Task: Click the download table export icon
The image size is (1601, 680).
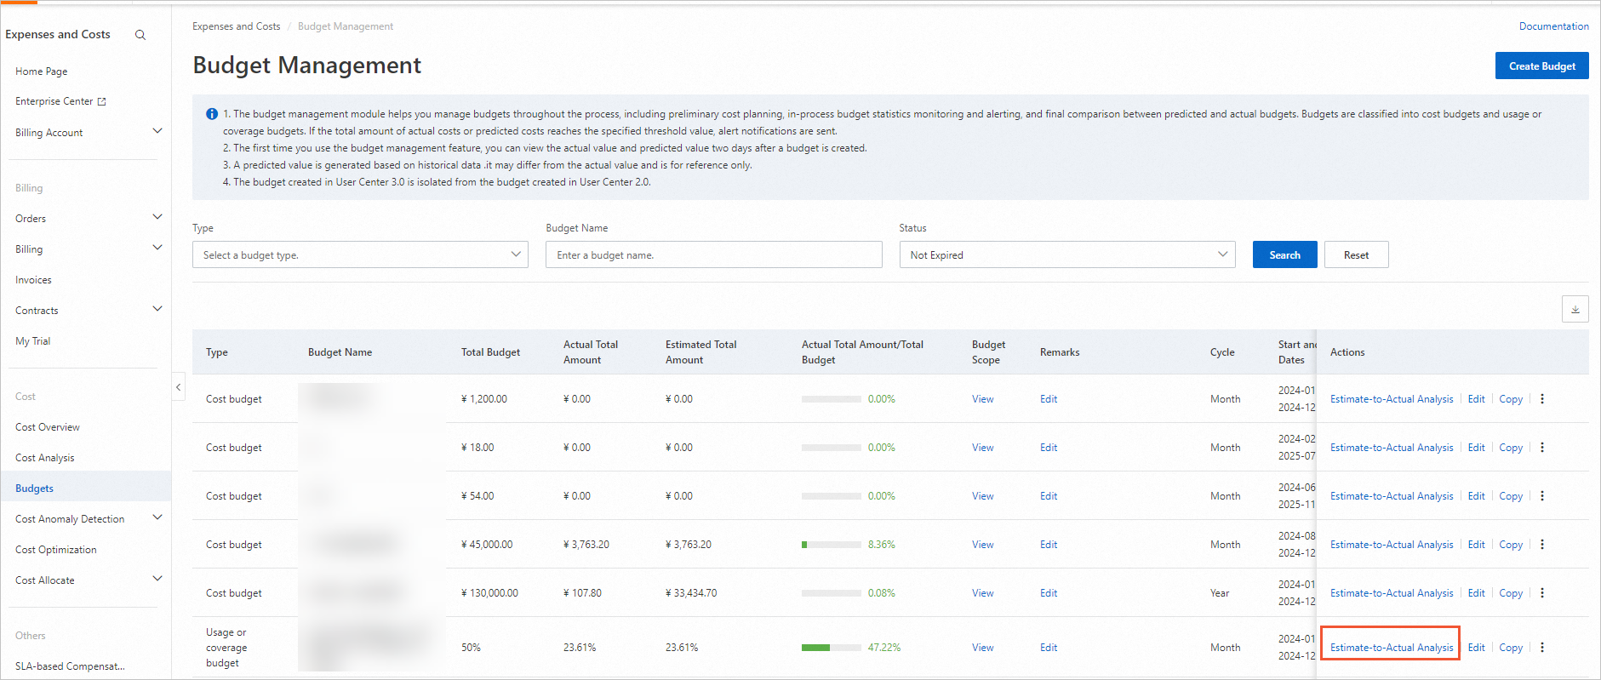Action: (1575, 309)
